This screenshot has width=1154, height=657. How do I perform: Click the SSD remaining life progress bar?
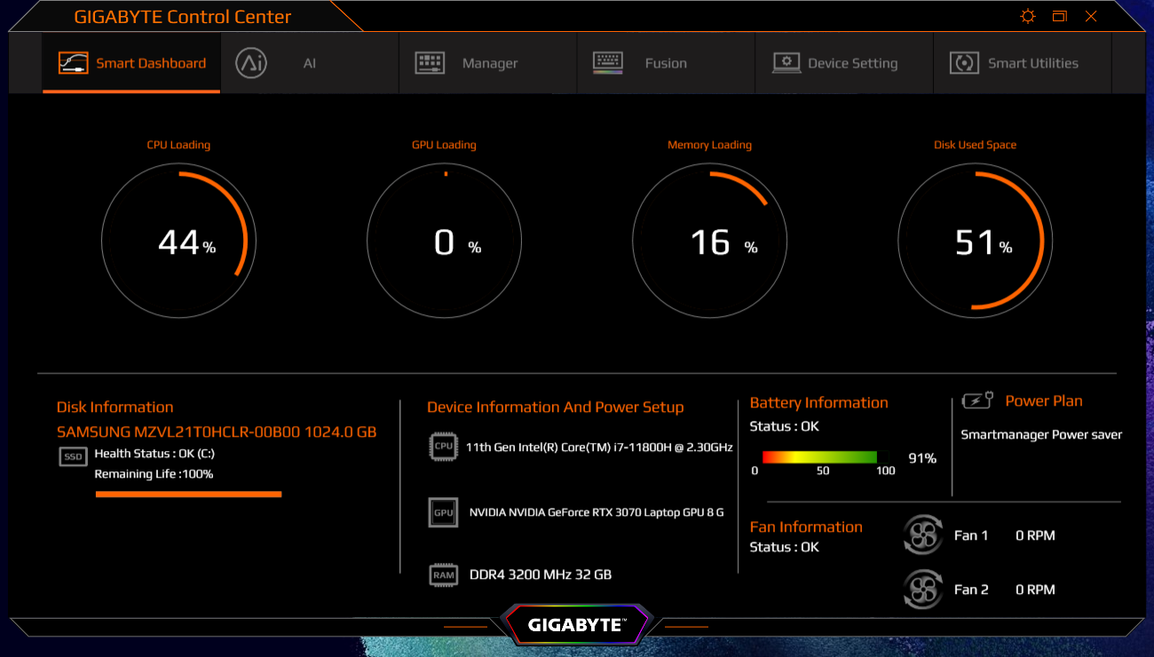(188, 494)
